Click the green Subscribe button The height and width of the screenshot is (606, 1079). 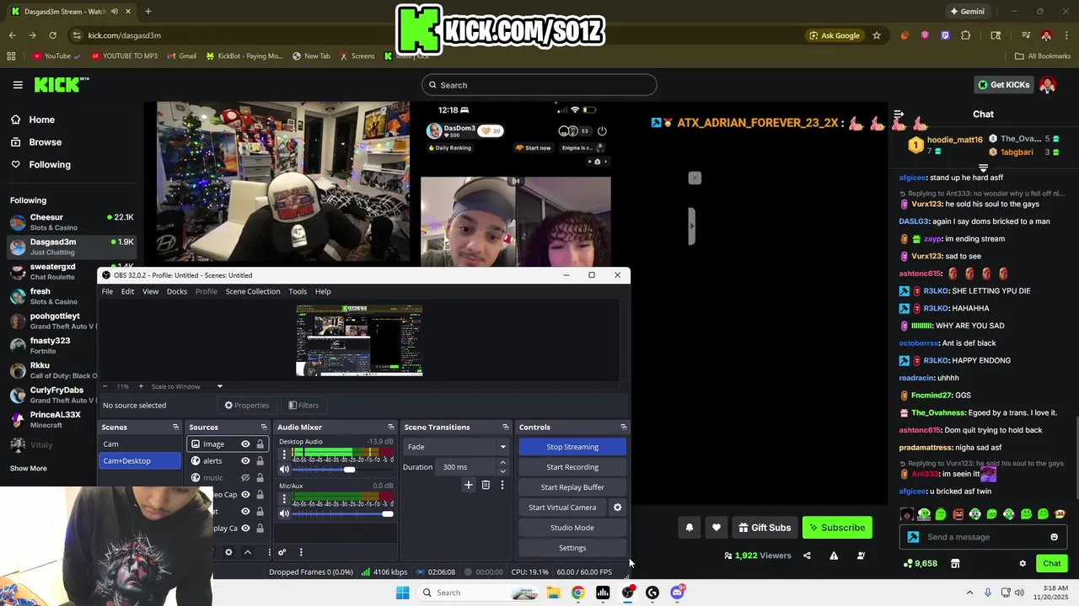pos(837,528)
